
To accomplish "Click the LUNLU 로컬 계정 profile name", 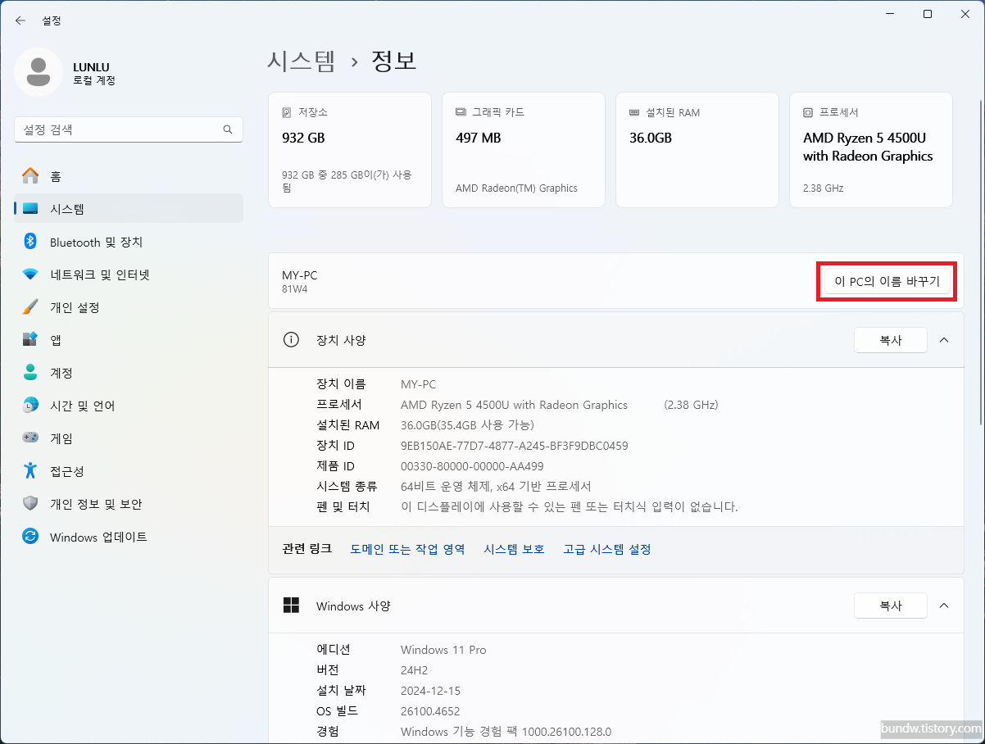I will 94,73.
